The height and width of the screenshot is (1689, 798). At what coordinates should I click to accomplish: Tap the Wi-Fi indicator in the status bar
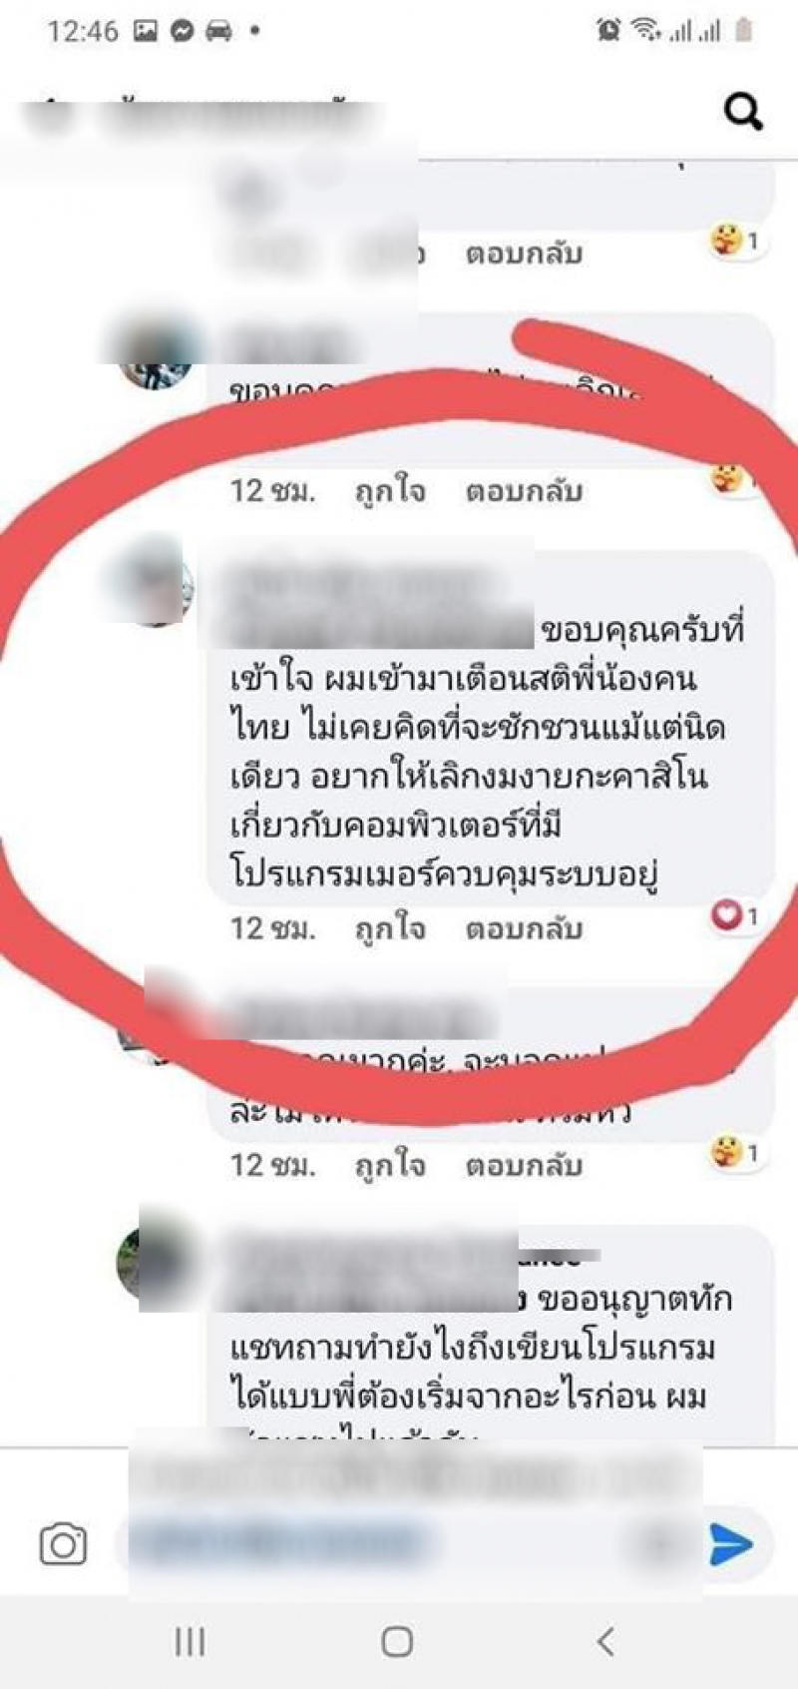pyautogui.click(x=645, y=31)
